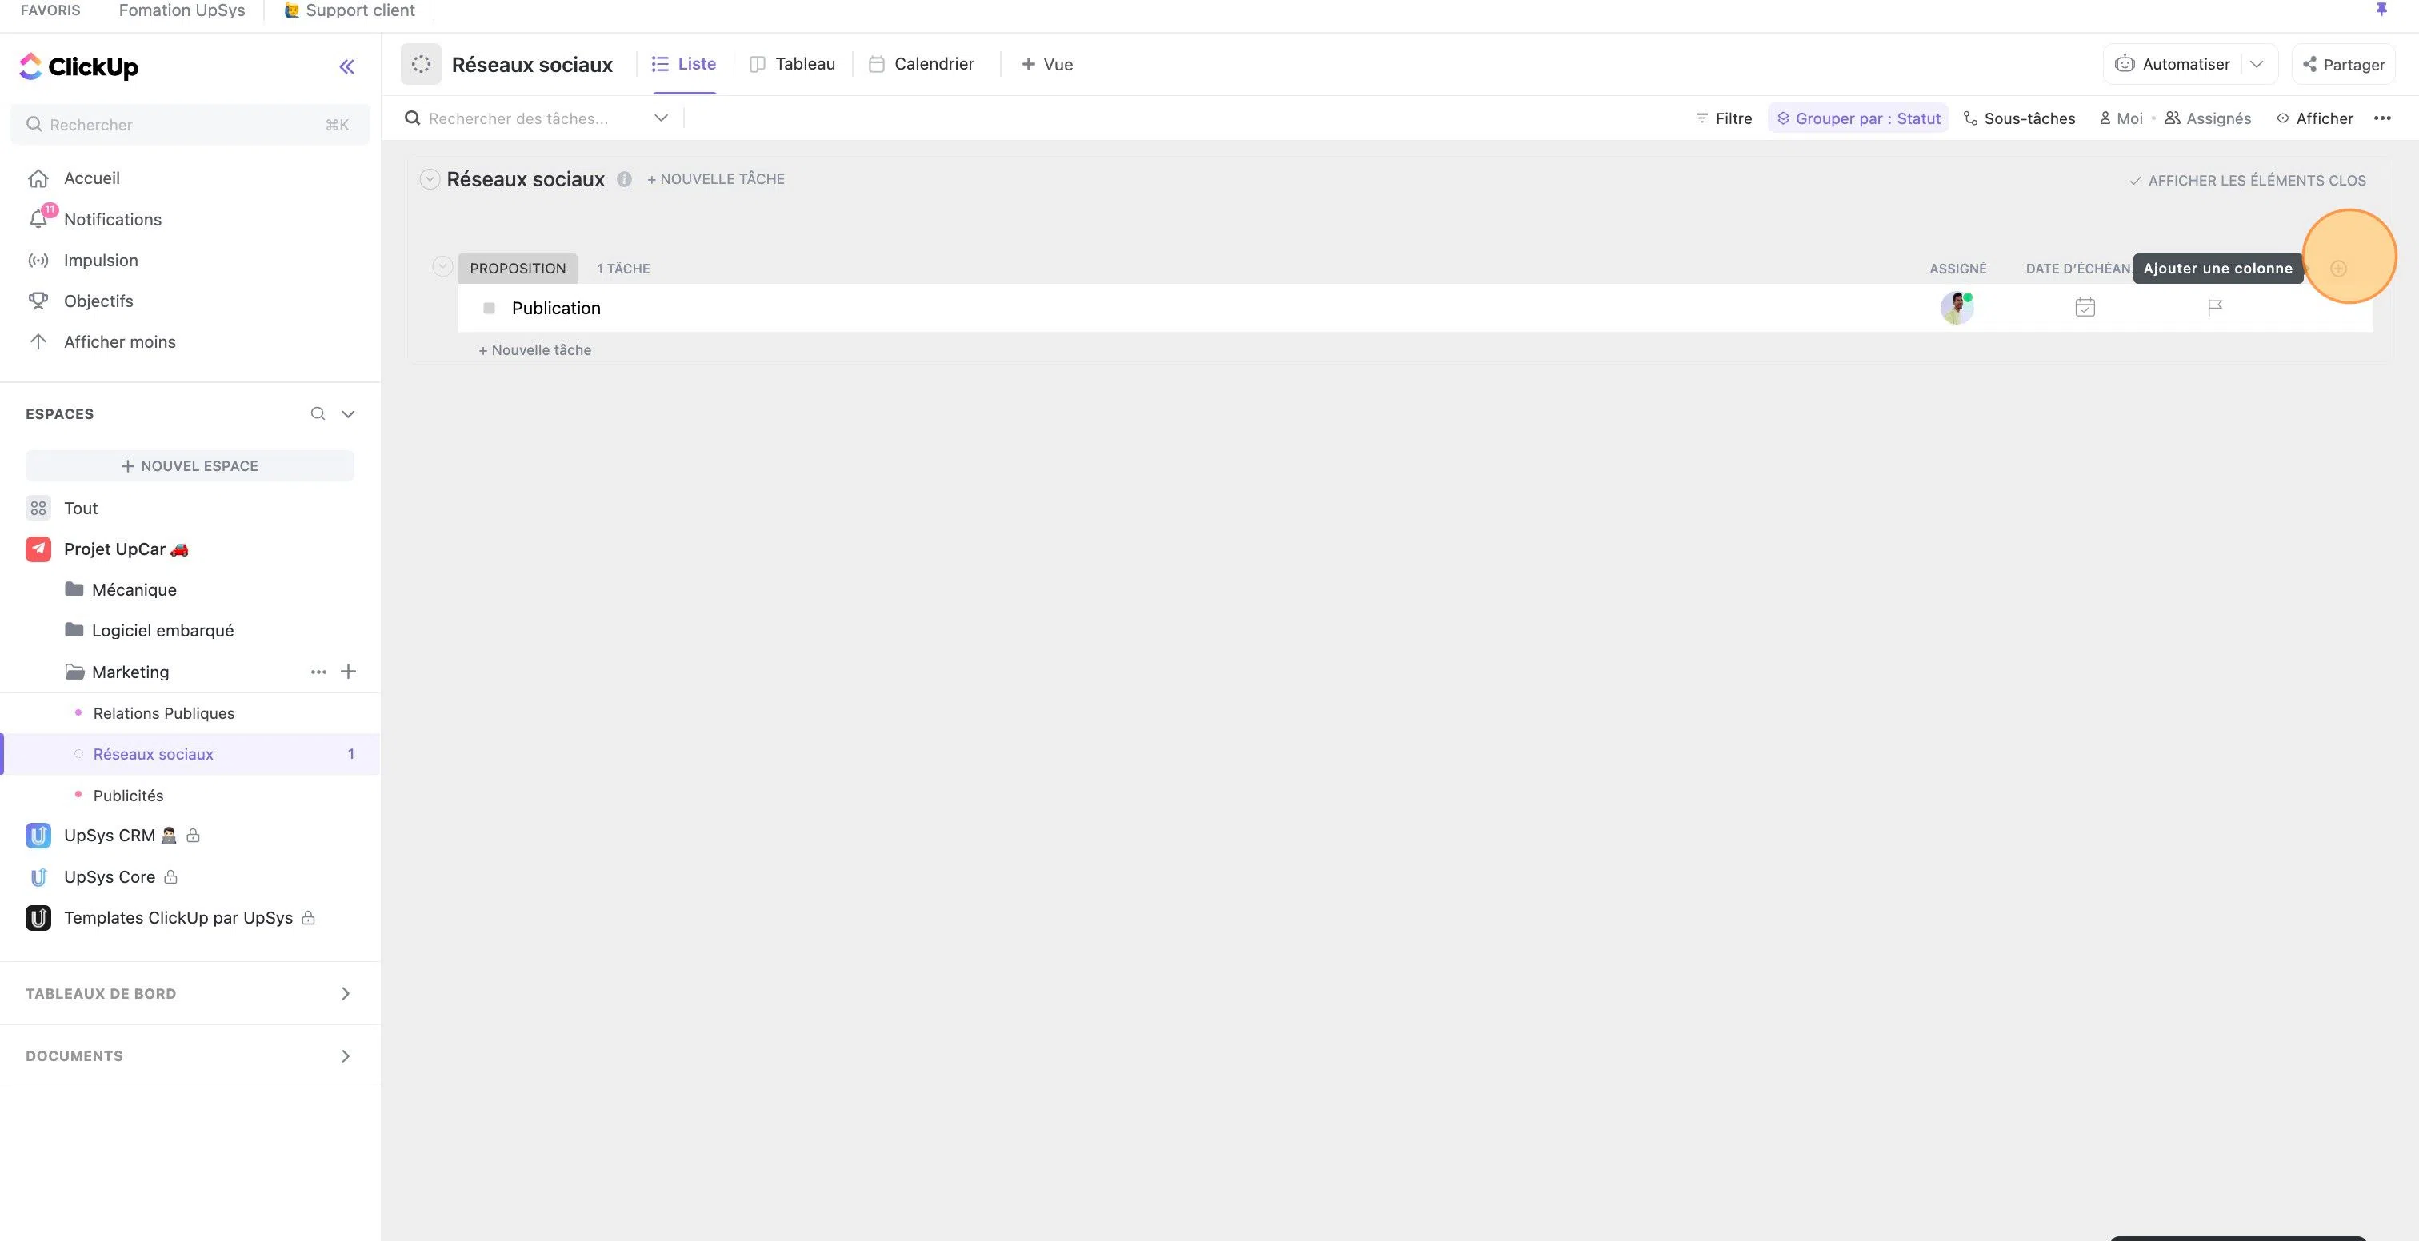
Task: Click the Automatiser icon button
Action: 2125,63
